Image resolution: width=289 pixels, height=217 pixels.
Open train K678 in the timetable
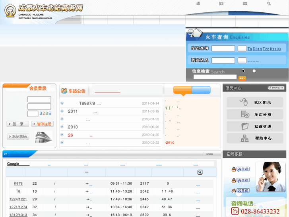pos(18,184)
